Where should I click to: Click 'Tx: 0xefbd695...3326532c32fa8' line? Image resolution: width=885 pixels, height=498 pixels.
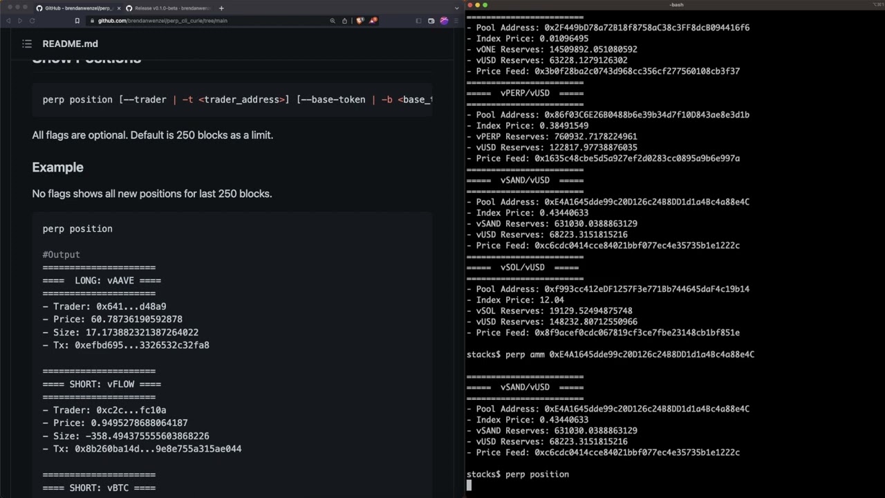126,345
